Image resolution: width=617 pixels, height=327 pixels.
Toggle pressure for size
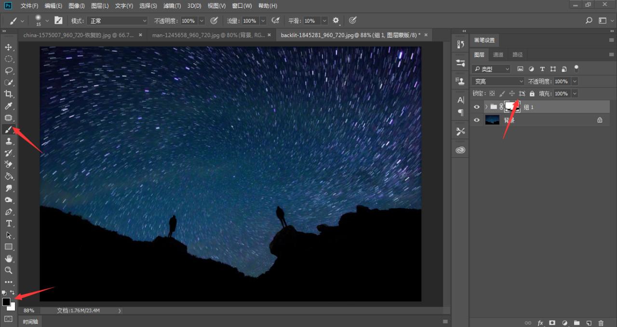[x=352, y=21]
